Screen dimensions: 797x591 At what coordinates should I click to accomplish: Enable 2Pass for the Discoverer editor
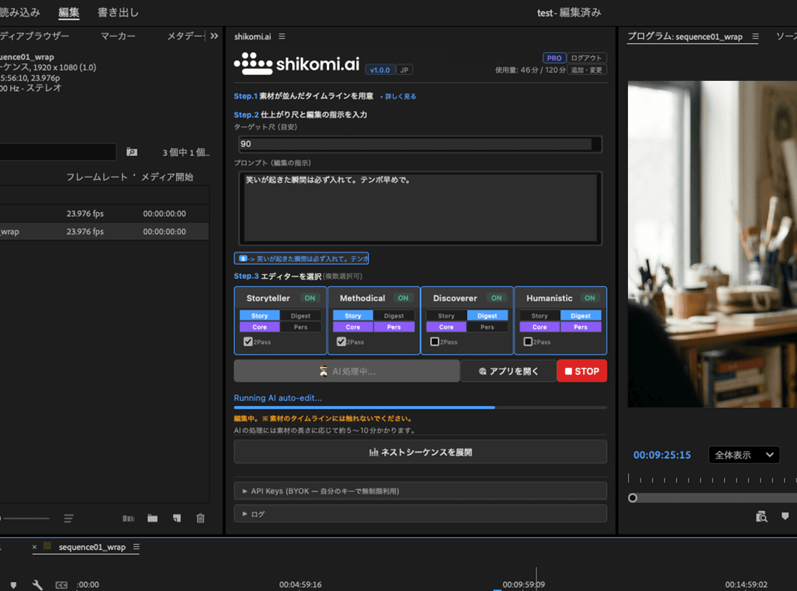coord(435,342)
